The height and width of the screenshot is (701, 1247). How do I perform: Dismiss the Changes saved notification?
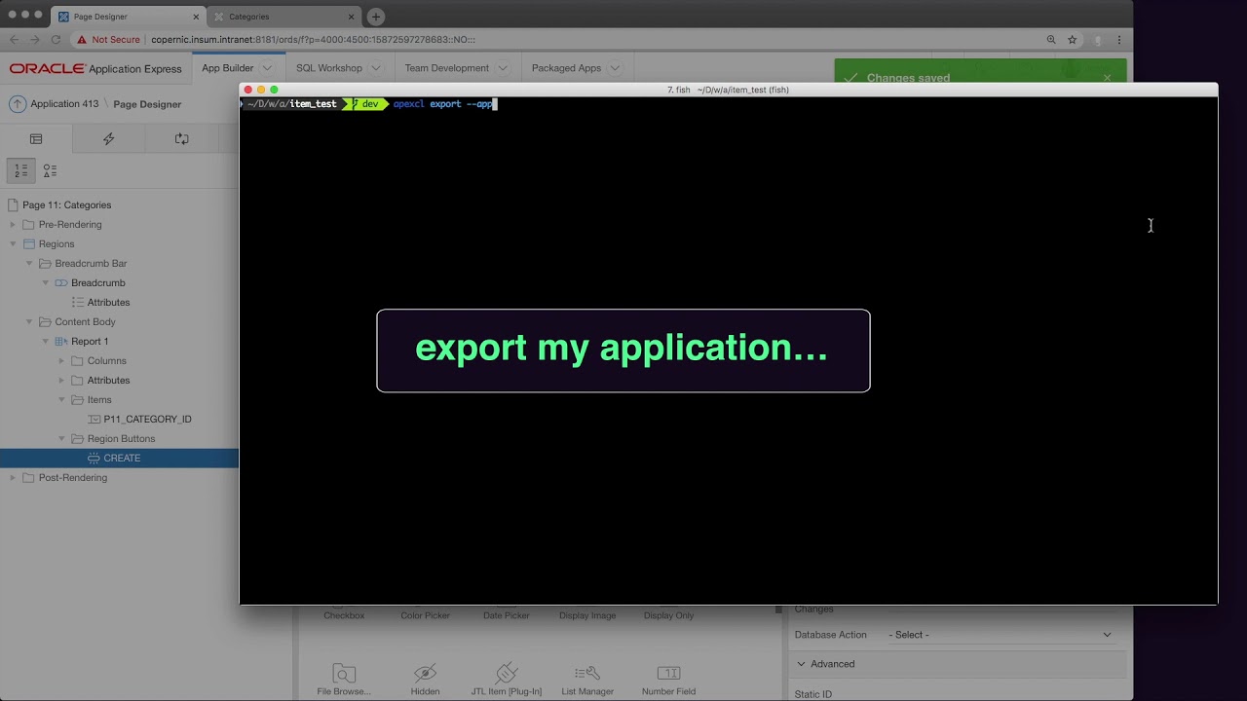tap(1107, 78)
